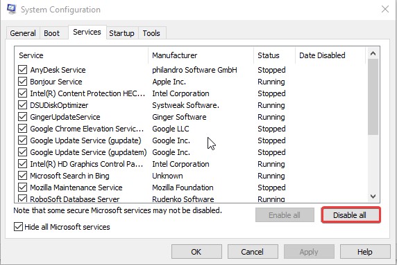Open Help for System Configuration
This screenshot has height=265, width=397.
point(365,252)
